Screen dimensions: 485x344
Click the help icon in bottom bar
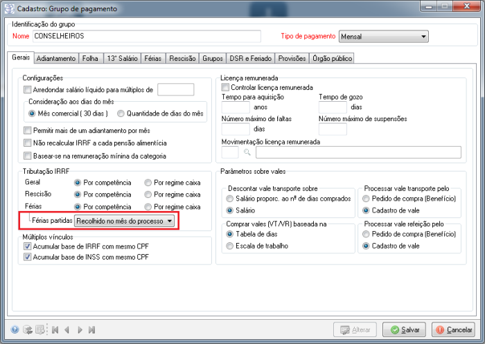tap(15, 330)
